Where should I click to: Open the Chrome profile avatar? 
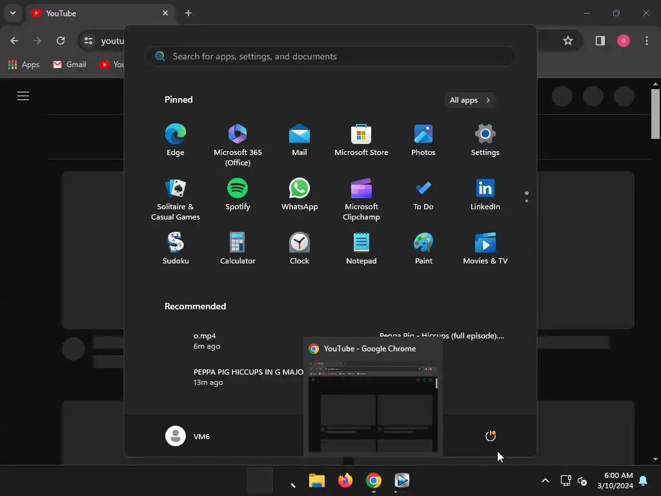point(624,41)
